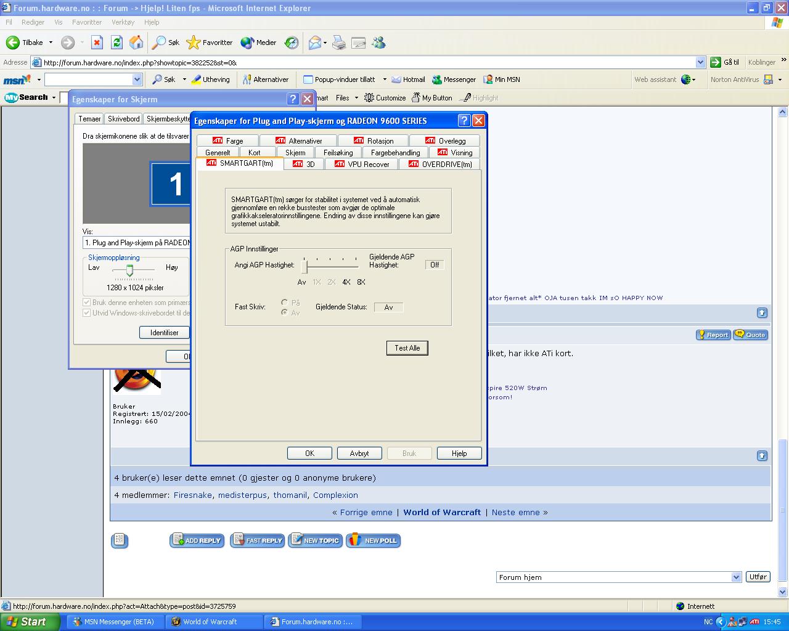Click the MSN logo in MSN toolbar

click(17, 79)
